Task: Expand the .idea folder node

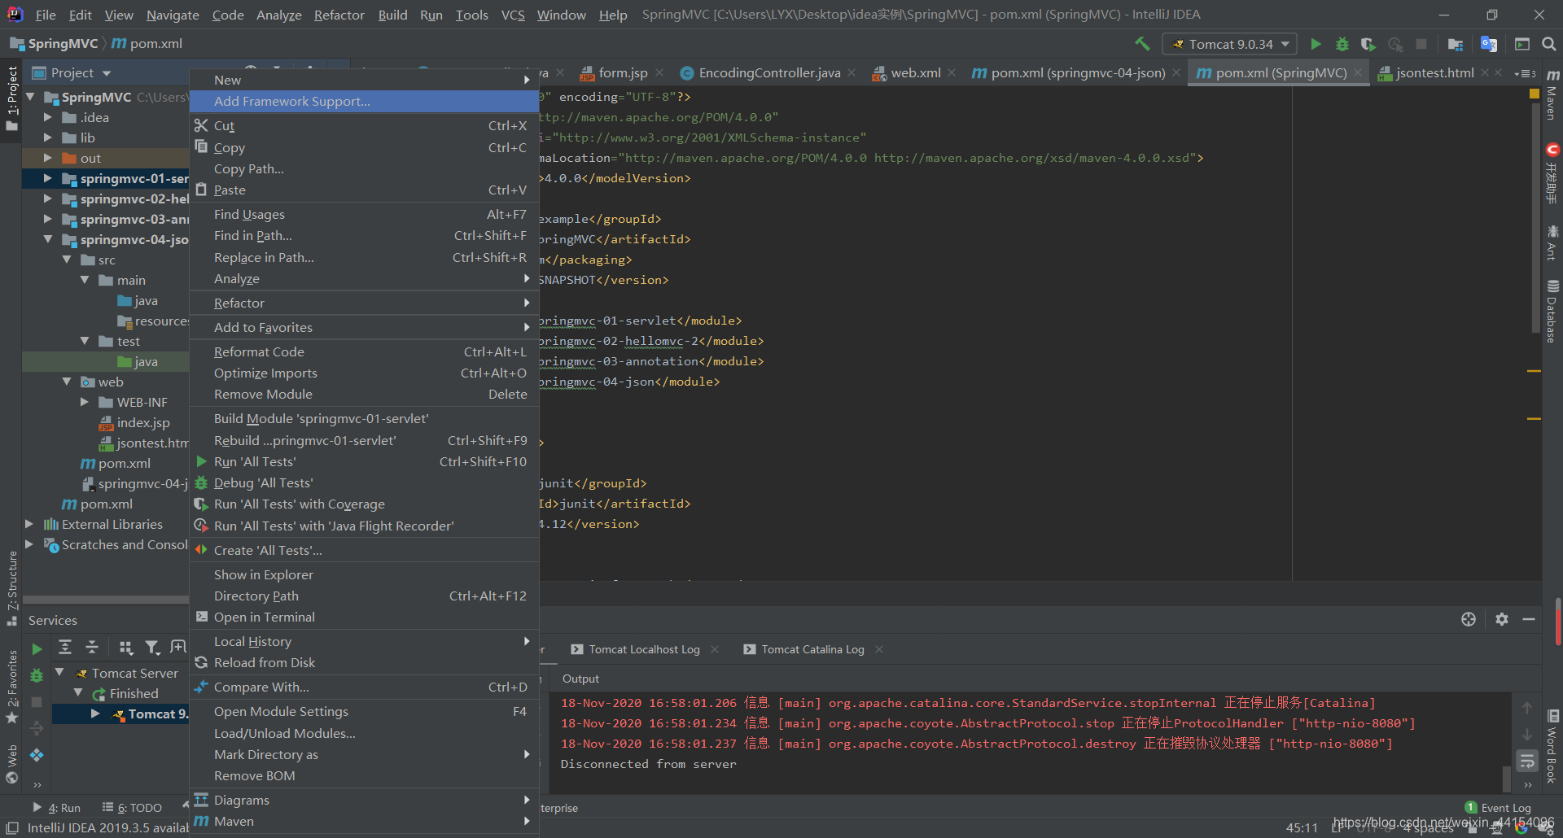Action: [48, 117]
